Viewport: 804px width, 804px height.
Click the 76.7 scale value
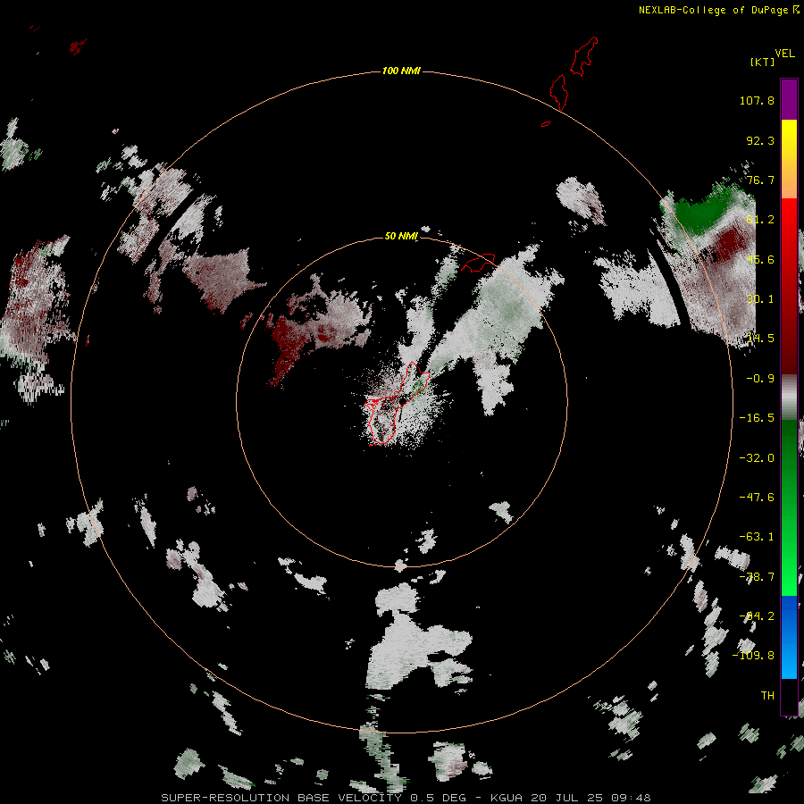click(760, 180)
